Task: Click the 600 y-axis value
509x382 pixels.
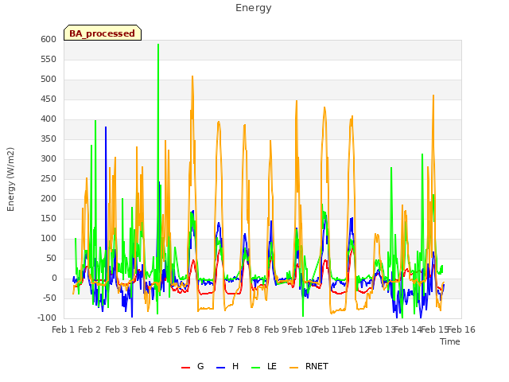Action: point(49,39)
